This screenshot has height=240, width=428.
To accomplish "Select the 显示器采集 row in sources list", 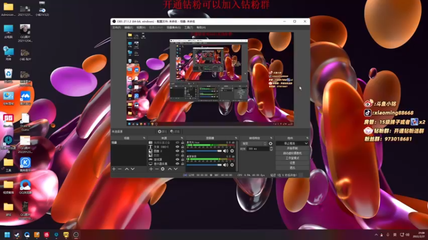I will click(166, 164).
